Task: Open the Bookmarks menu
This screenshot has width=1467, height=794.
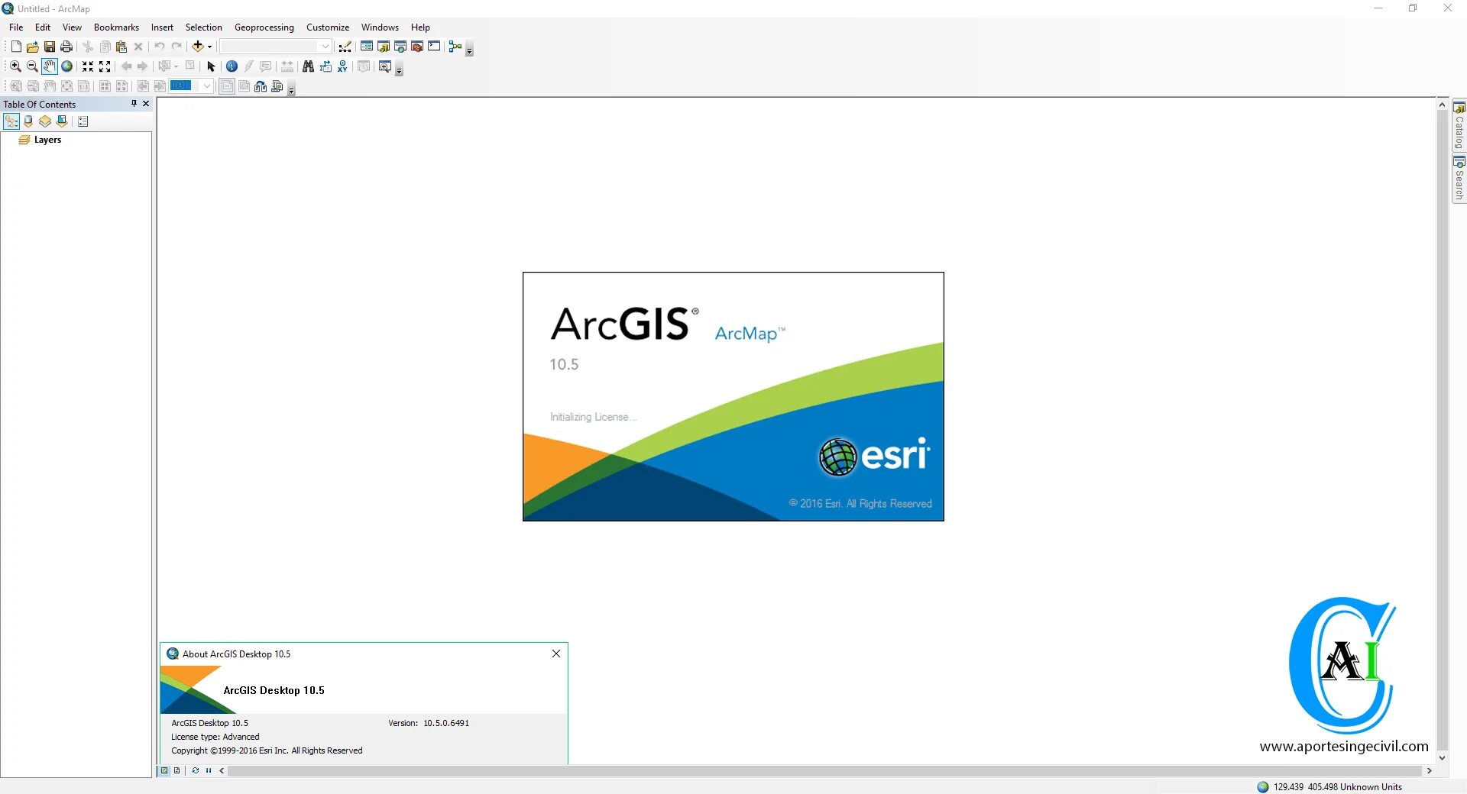Action: click(x=116, y=27)
